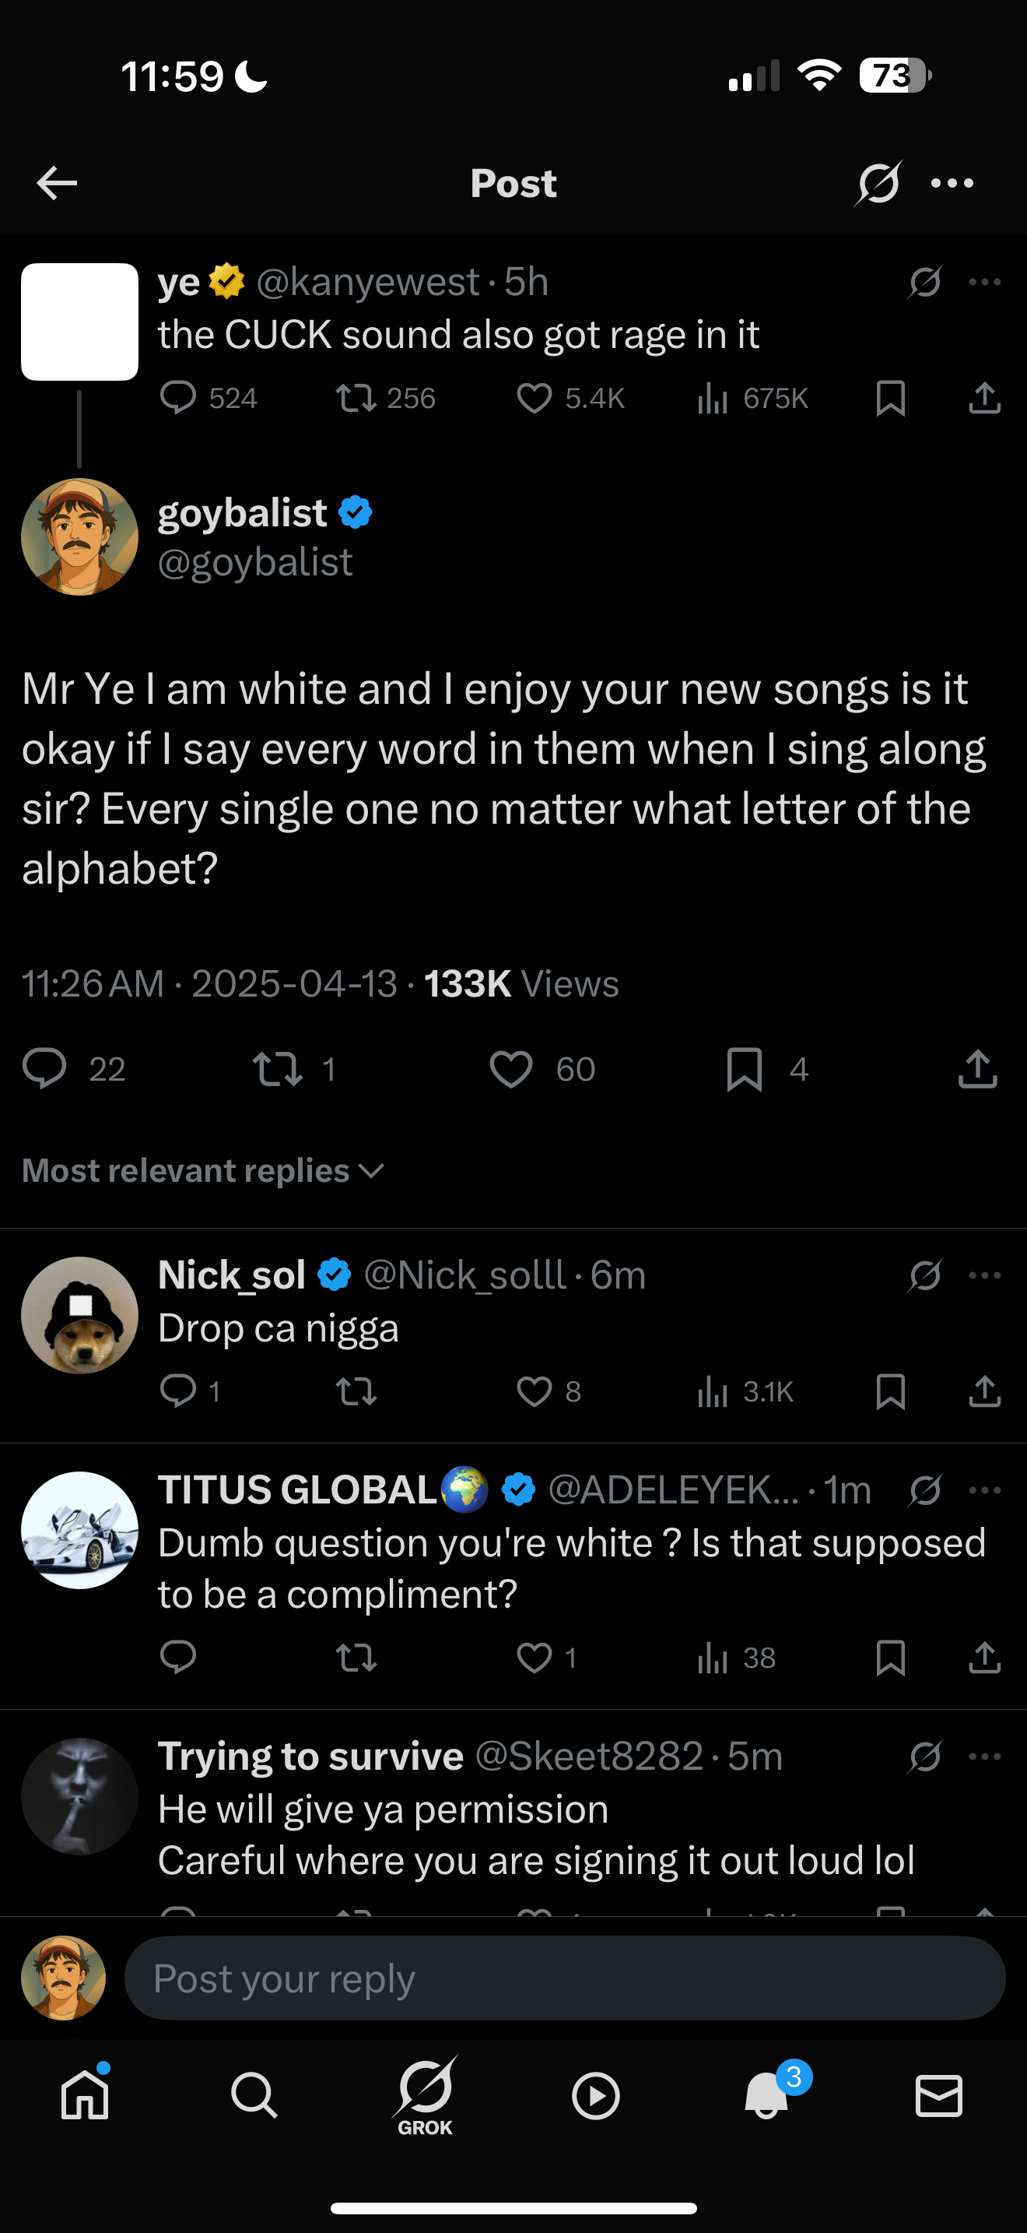Open Nick_sol's dog avatar thumbnail
Screen dimensions: 1027x2233
coord(79,1315)
